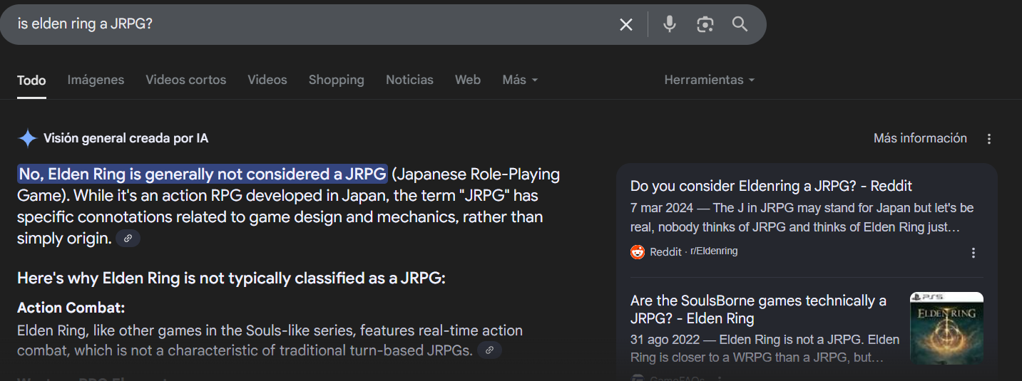Open source link chip after 'turn-based JRPGs.'
Image resolution: width=1022 pixels, height=381 pixels.
pyautogui.click(x=489, y=350)
